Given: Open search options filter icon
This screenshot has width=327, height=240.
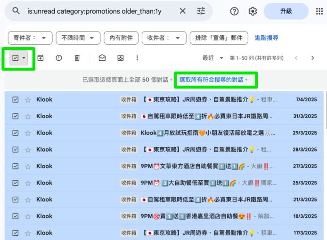Looking at the screenshot, I should click(x=201, y=11).
